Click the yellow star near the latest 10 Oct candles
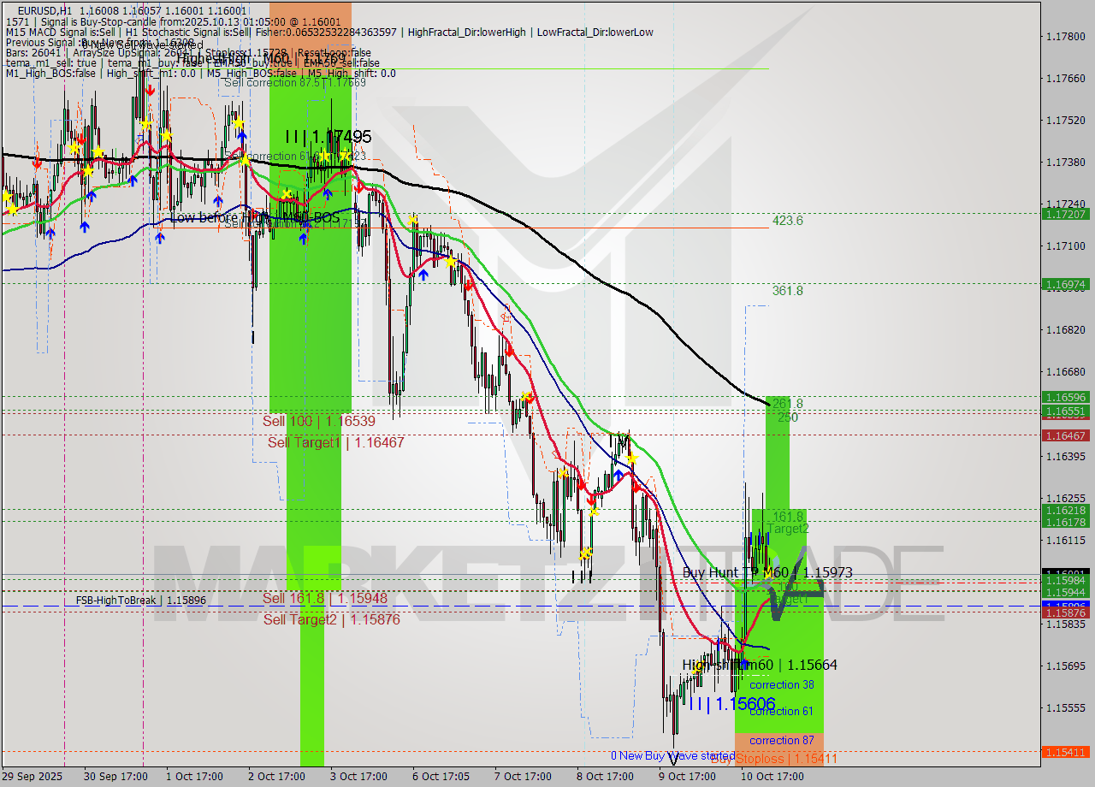 pos(766,574)
